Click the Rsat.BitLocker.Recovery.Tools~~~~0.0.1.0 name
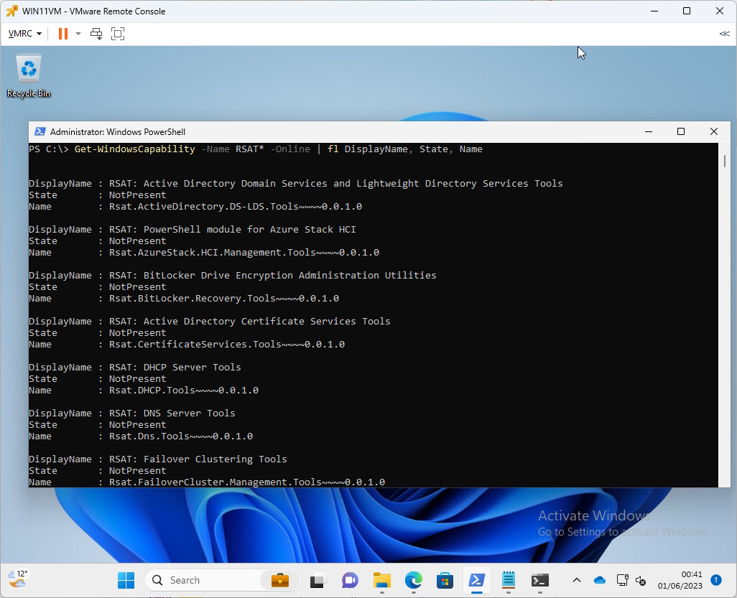 tap(224, 299)
